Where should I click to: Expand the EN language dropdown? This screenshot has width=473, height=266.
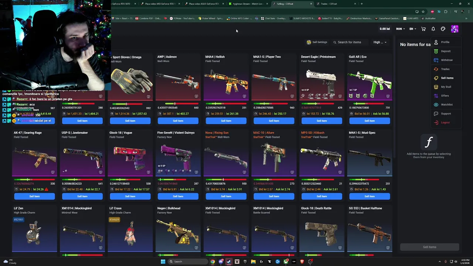[x=413, y=29]
